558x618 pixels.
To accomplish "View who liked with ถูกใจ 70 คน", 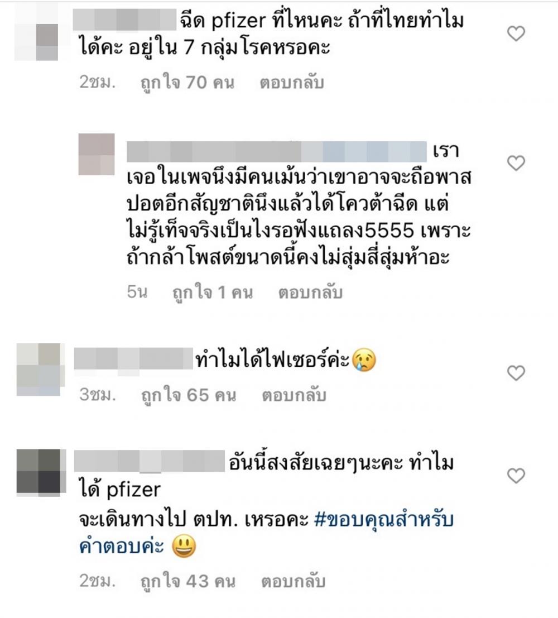I will tap(187, 83).
